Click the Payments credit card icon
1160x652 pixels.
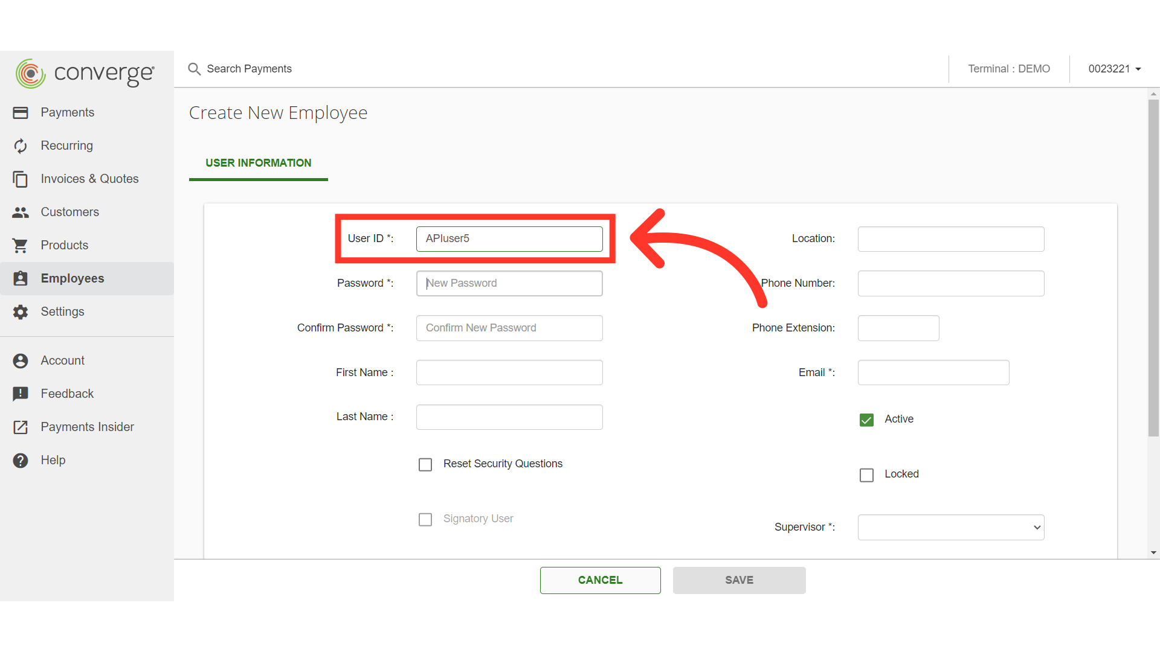coord(21,113)
